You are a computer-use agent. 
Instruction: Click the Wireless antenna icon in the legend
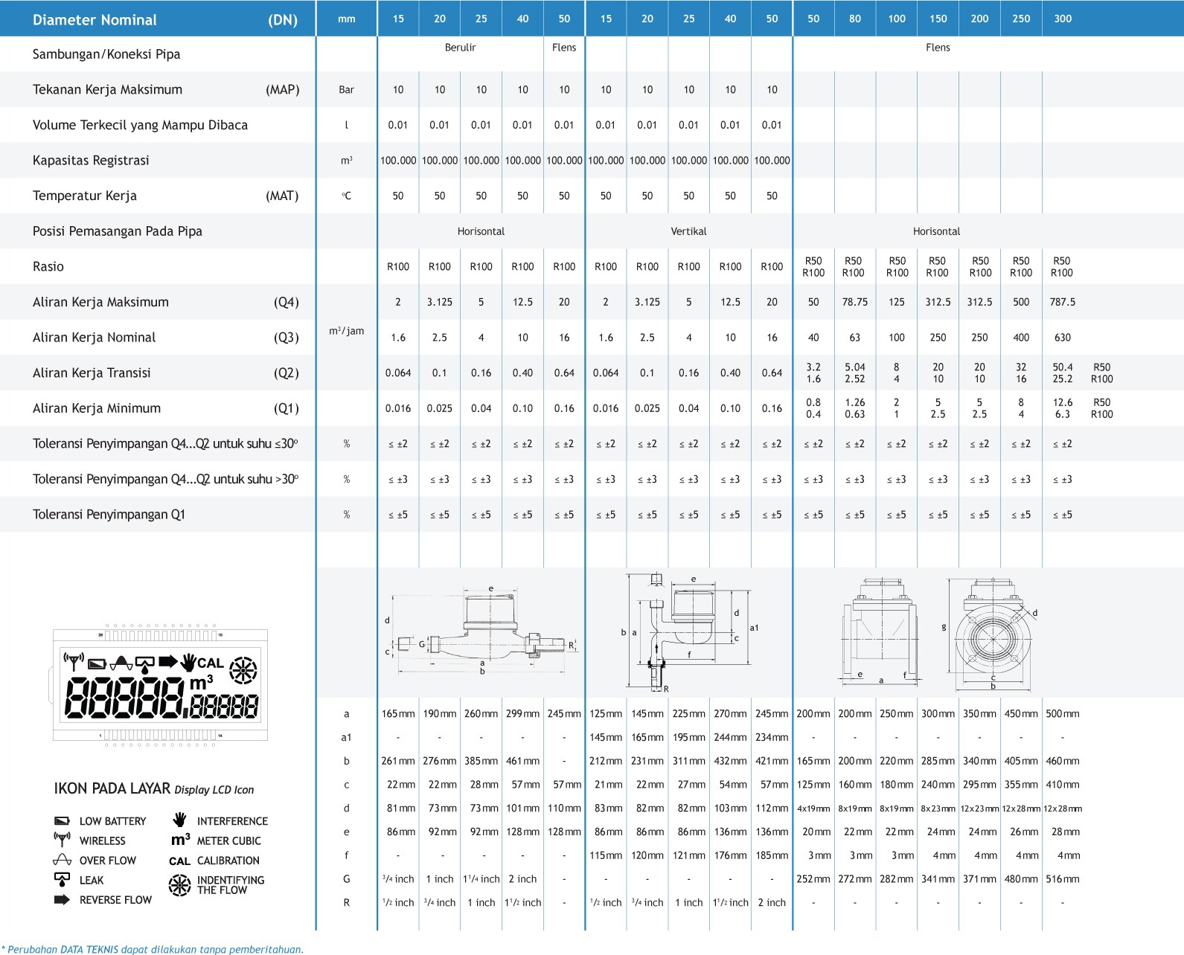[62, 840]
